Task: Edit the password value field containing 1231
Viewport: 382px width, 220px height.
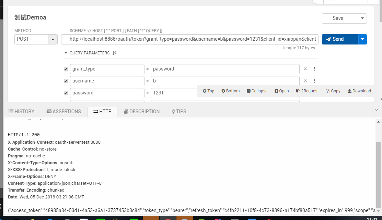Action: pyautogui.click(x=174, y=93)
